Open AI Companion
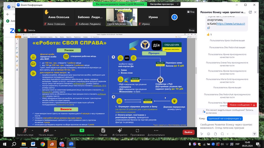Viewport: 264px width, 148px height. pos(120,132)
